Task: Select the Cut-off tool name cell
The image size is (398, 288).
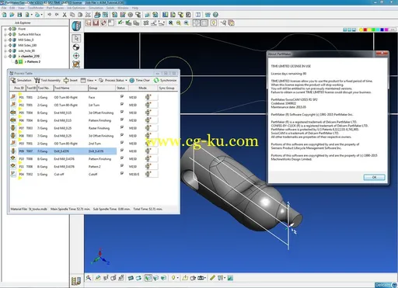Action: point(59,175)
